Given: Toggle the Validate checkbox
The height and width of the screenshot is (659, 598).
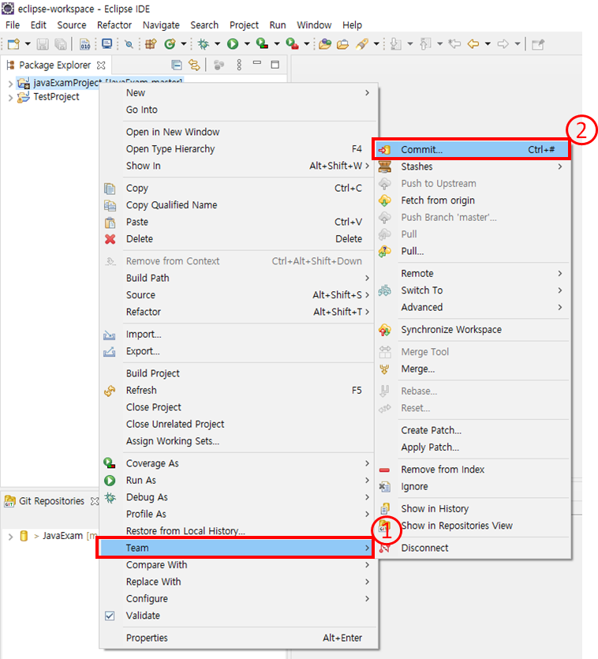Looking at the screenshot, I should click(110, 616).
